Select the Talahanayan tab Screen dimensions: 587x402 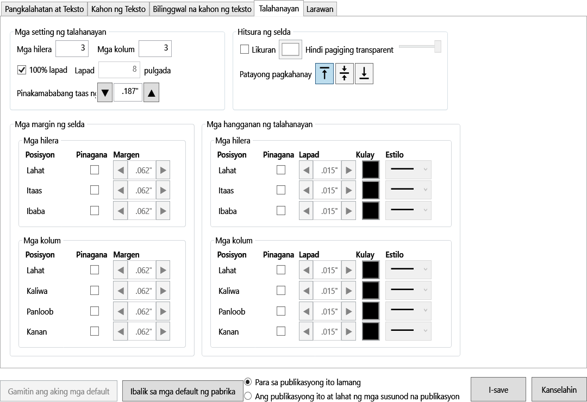click(x=279, y=8)
